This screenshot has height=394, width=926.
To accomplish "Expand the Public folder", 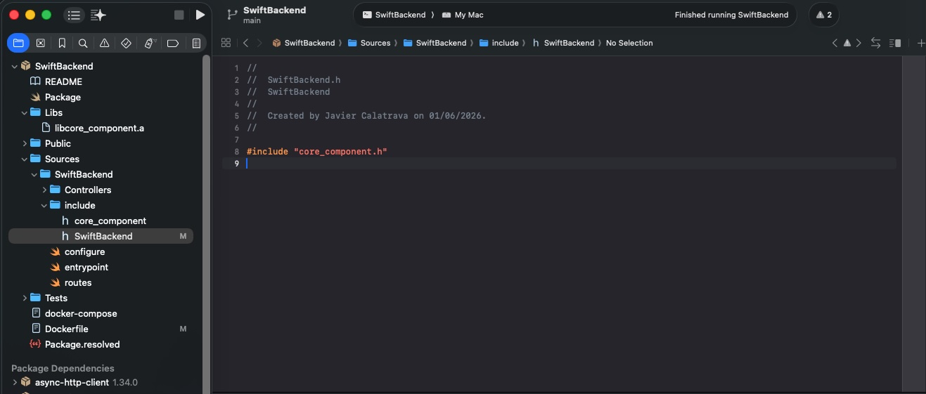I will (25, 143).
